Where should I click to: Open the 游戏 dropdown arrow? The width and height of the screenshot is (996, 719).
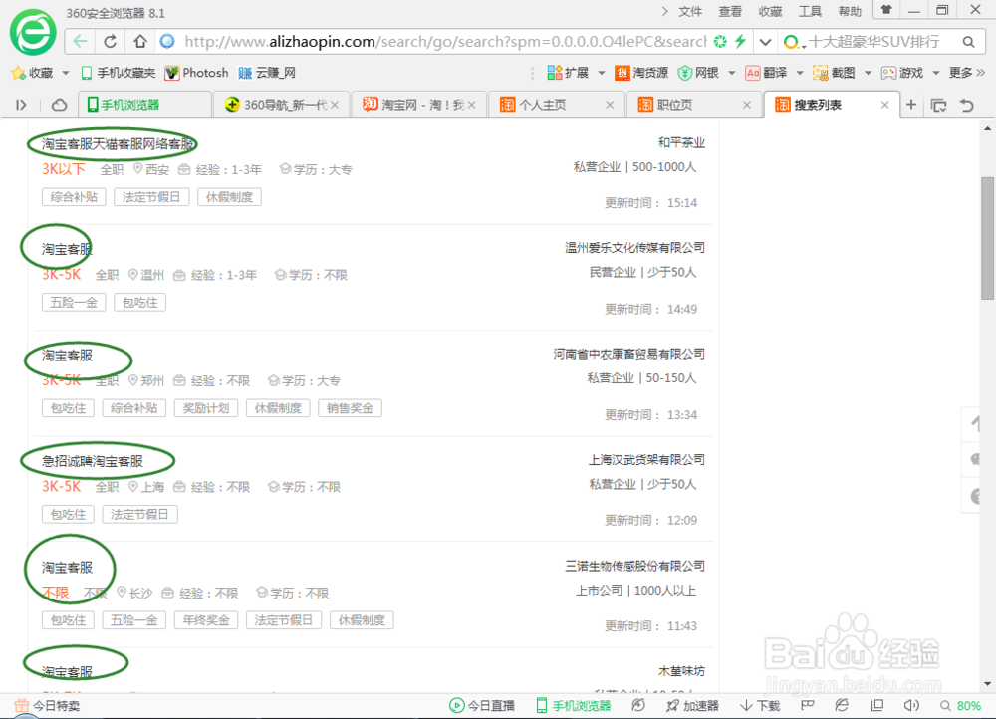tap(935, 73)
